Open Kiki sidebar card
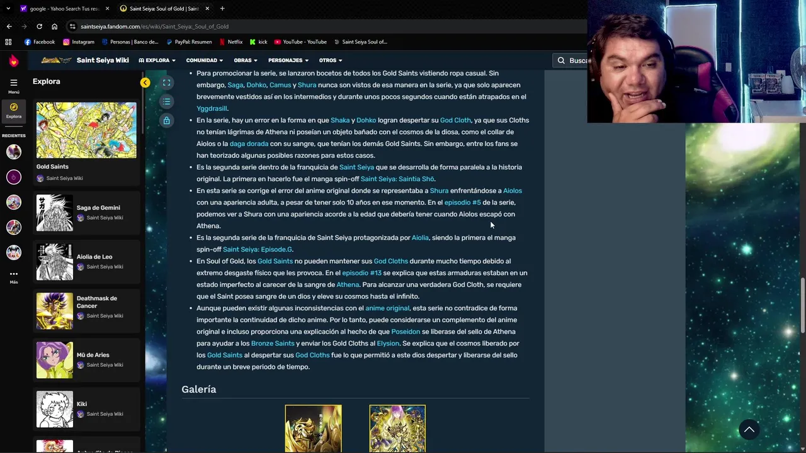This screenshot has height=453, width=806. click(86, 409)
